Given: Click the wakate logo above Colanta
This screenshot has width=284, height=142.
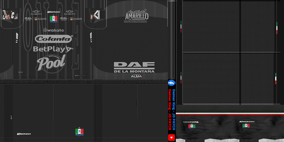Looking at the screenshot, I should coord(54,30).
